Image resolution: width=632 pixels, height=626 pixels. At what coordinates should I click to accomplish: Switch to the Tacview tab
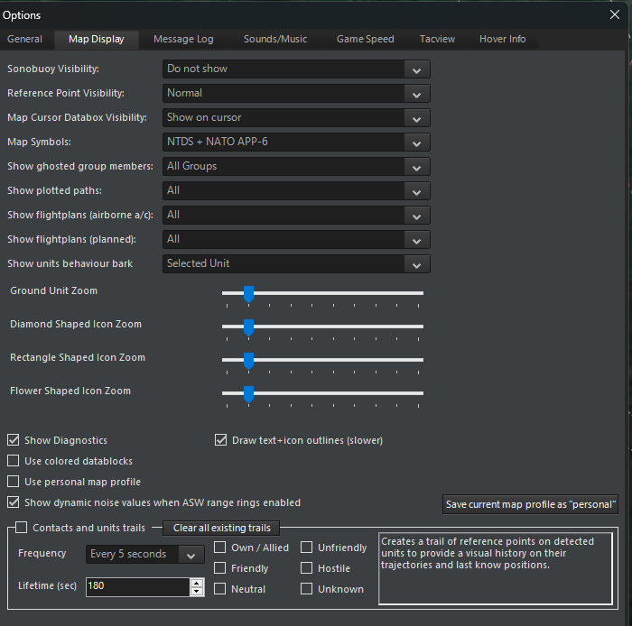[x=437, y=39]
